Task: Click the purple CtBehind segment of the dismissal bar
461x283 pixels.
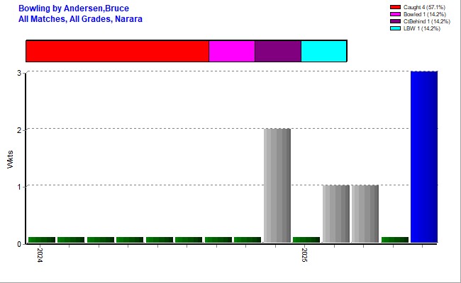Action: (278, 51)
